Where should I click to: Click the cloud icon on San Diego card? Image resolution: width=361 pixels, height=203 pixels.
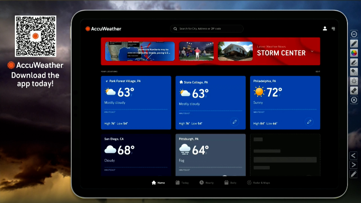(110, 150)
